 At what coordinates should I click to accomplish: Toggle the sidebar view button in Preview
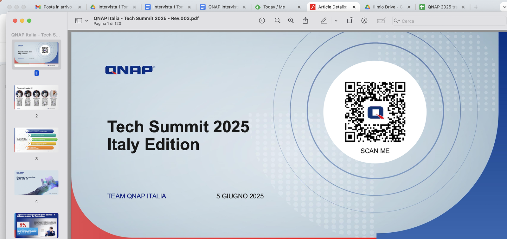click(x=79, y=21)
